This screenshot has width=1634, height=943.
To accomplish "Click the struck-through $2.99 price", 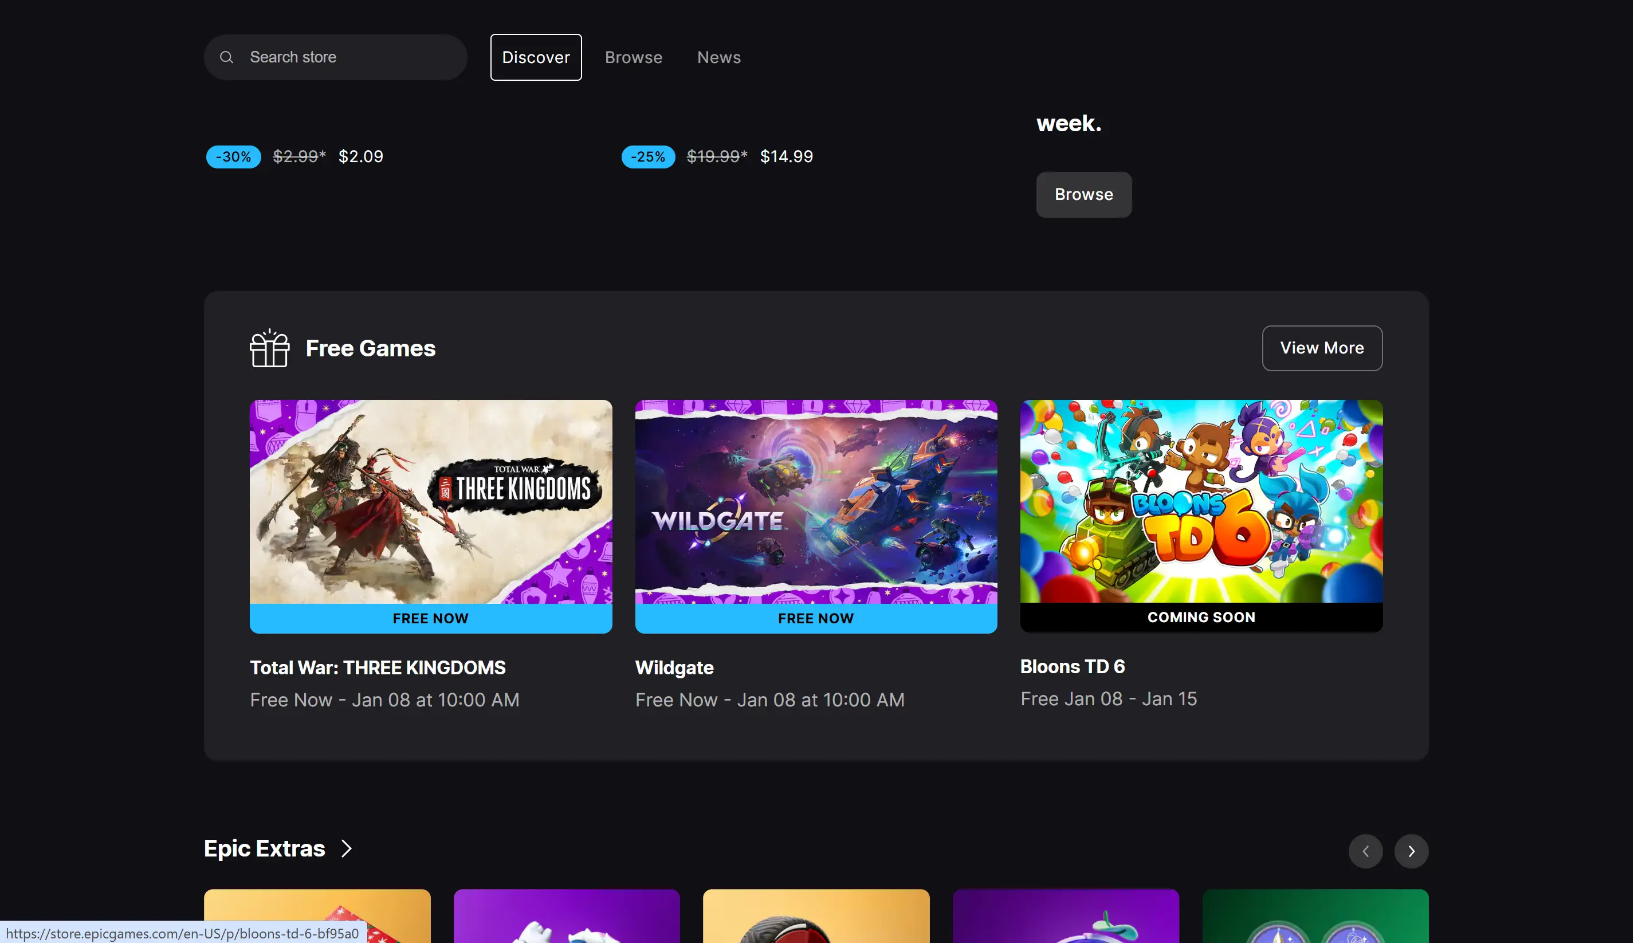I will [x=298, y=157].
